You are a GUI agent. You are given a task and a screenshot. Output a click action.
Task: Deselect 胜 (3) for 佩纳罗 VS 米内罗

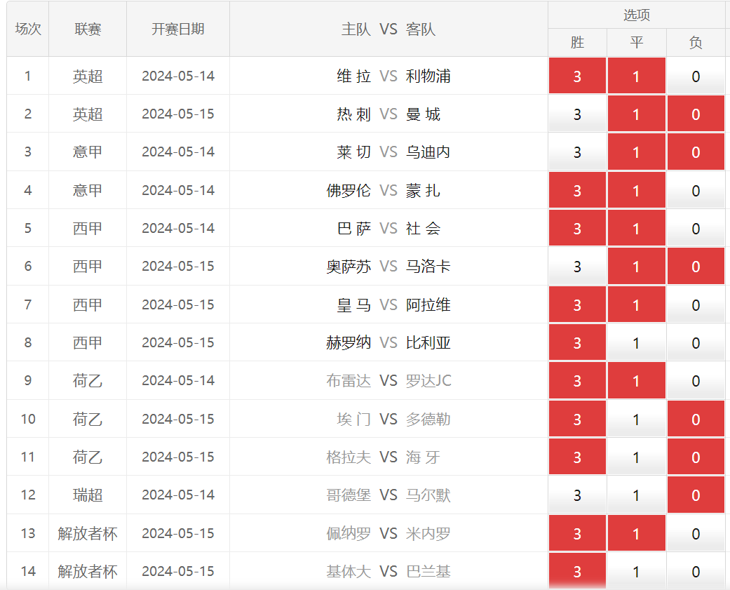point(577,533)
